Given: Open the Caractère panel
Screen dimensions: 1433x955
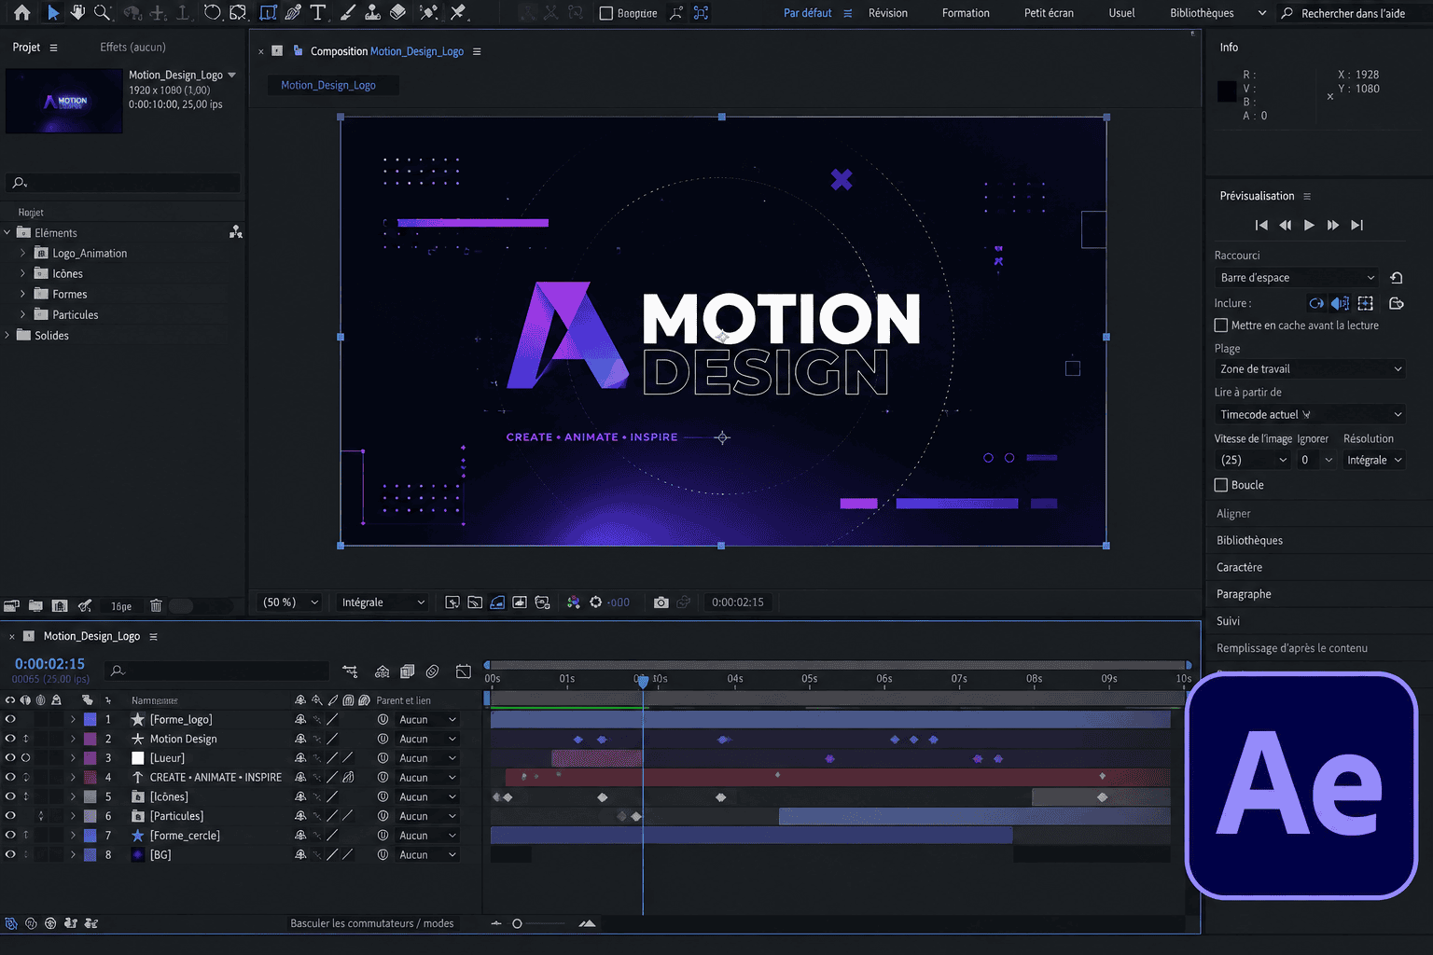Looking at the screenshot, I should click(x=1239, y=567).
